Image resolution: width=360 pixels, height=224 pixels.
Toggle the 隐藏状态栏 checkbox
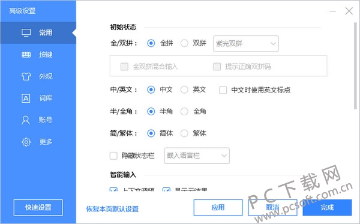point(113,156)
